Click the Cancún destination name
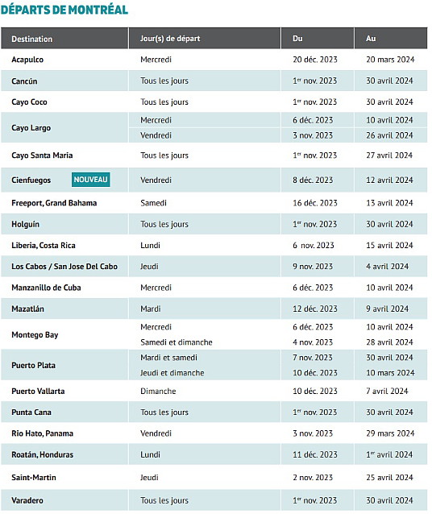The height and width of the screenshot is (514, 432). click(24, 81)
